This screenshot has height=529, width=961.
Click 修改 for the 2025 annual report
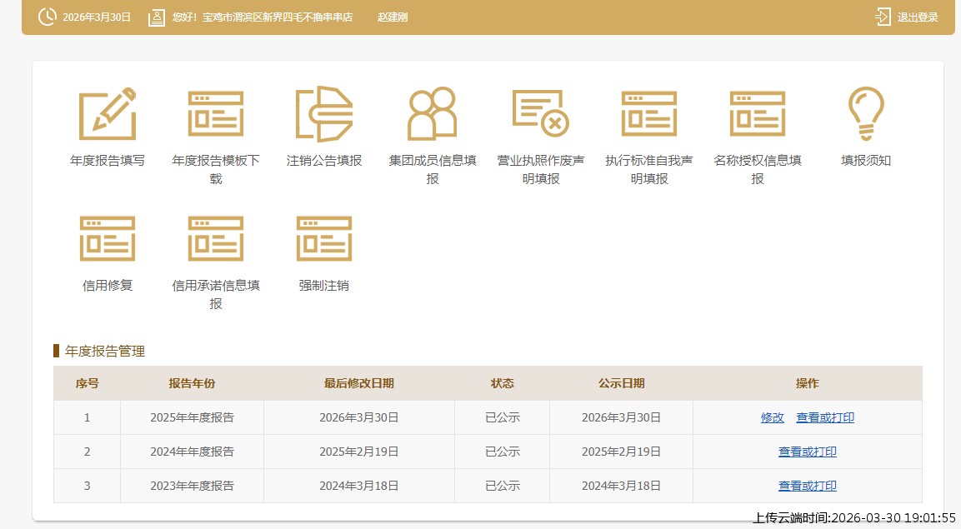pyautogui.click(x=773, y=418)
